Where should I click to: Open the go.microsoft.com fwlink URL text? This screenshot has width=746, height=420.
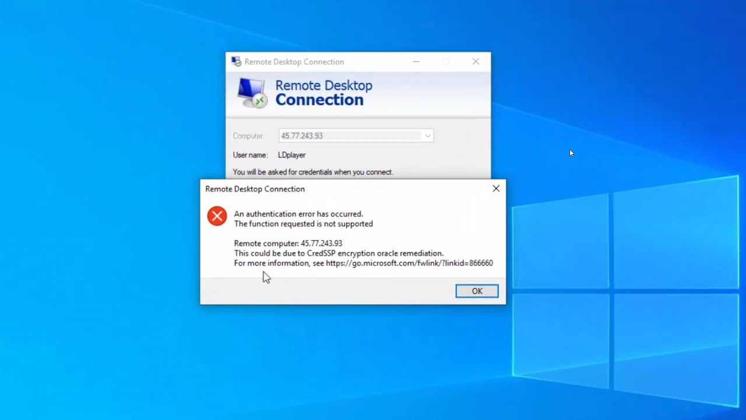409,263
